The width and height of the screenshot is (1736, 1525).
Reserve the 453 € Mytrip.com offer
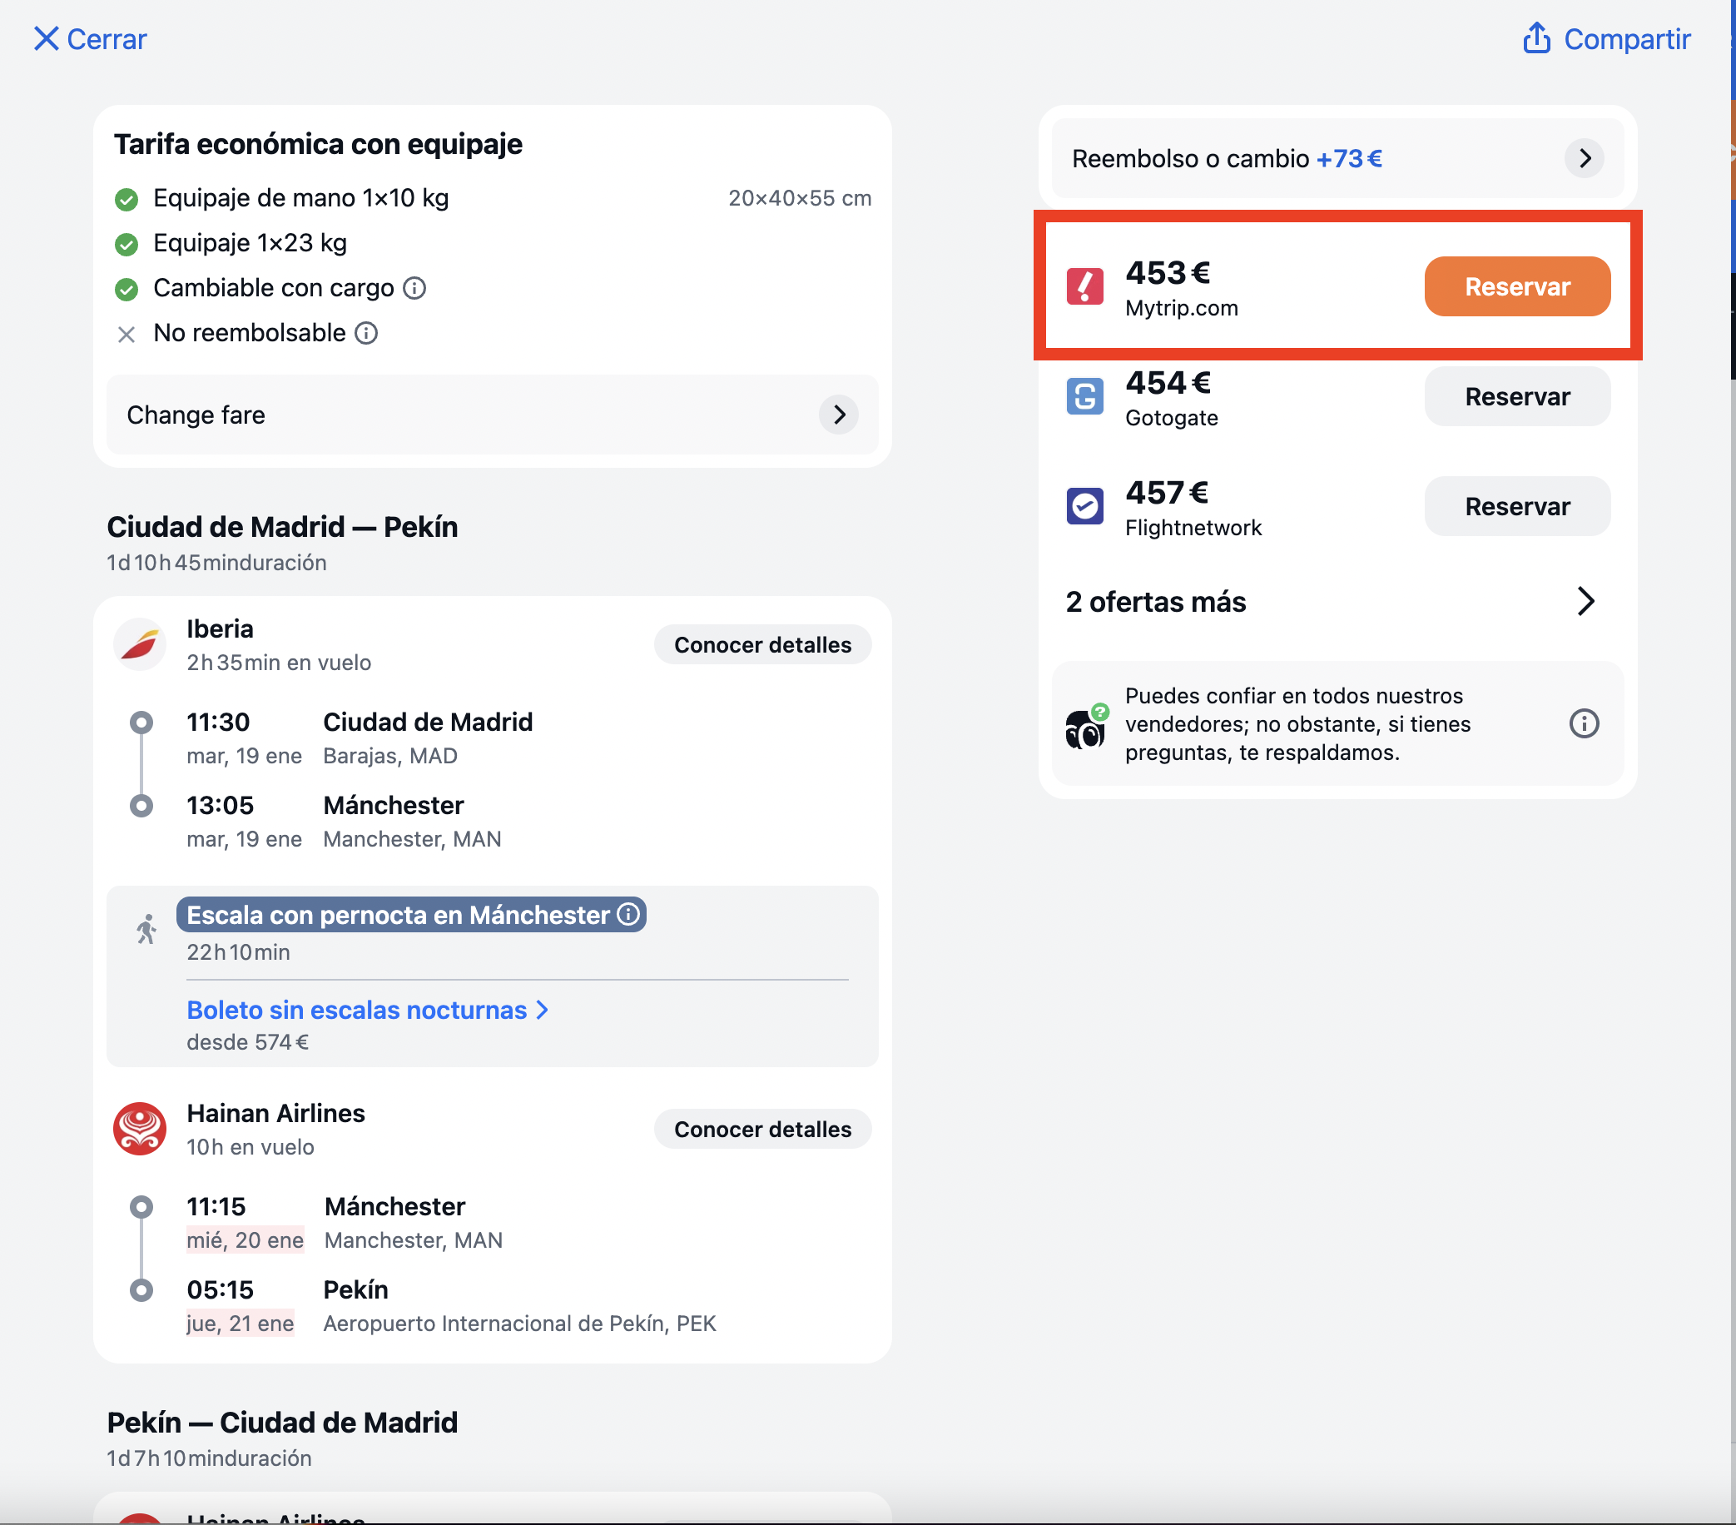(1517, 286)
